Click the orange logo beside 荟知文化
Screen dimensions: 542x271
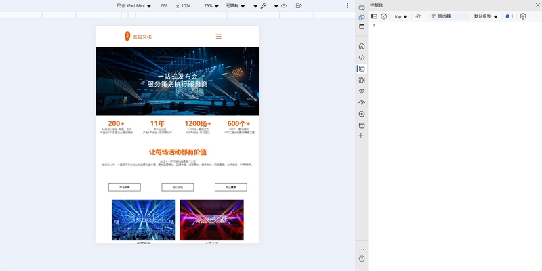(x=127, y=37)
